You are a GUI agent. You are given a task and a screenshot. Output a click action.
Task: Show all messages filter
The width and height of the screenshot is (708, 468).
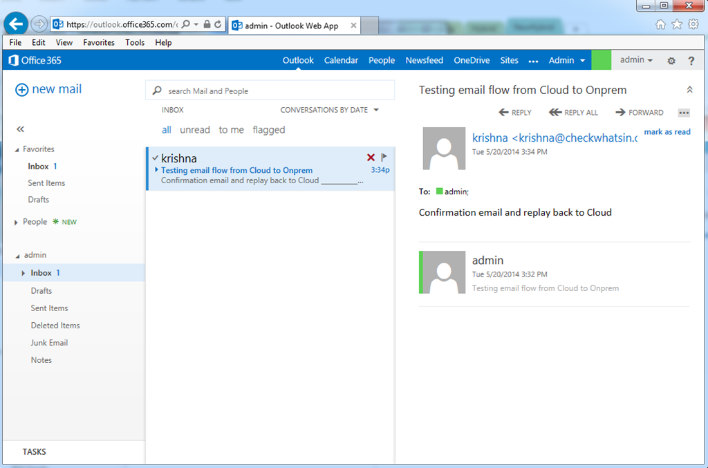(166, 130)
